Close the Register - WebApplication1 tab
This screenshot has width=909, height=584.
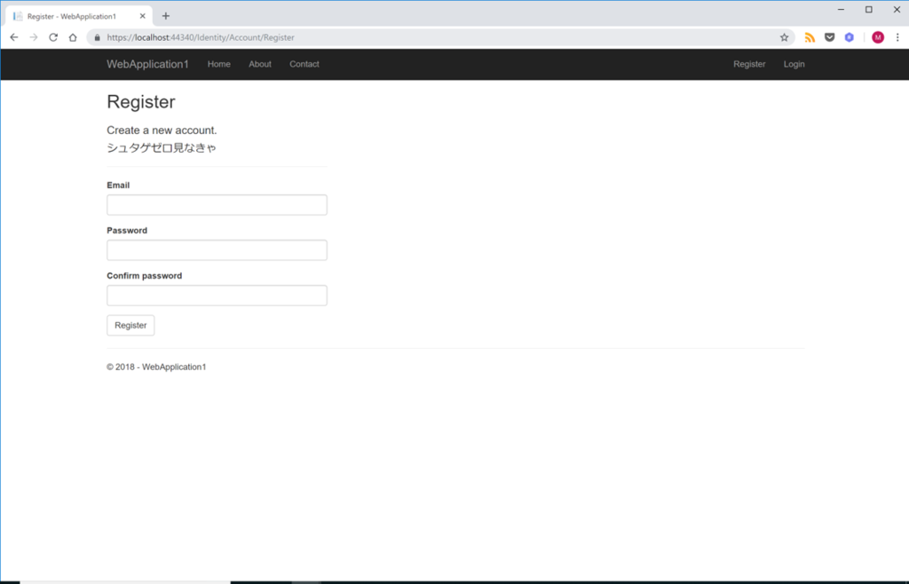click(143, 16)
